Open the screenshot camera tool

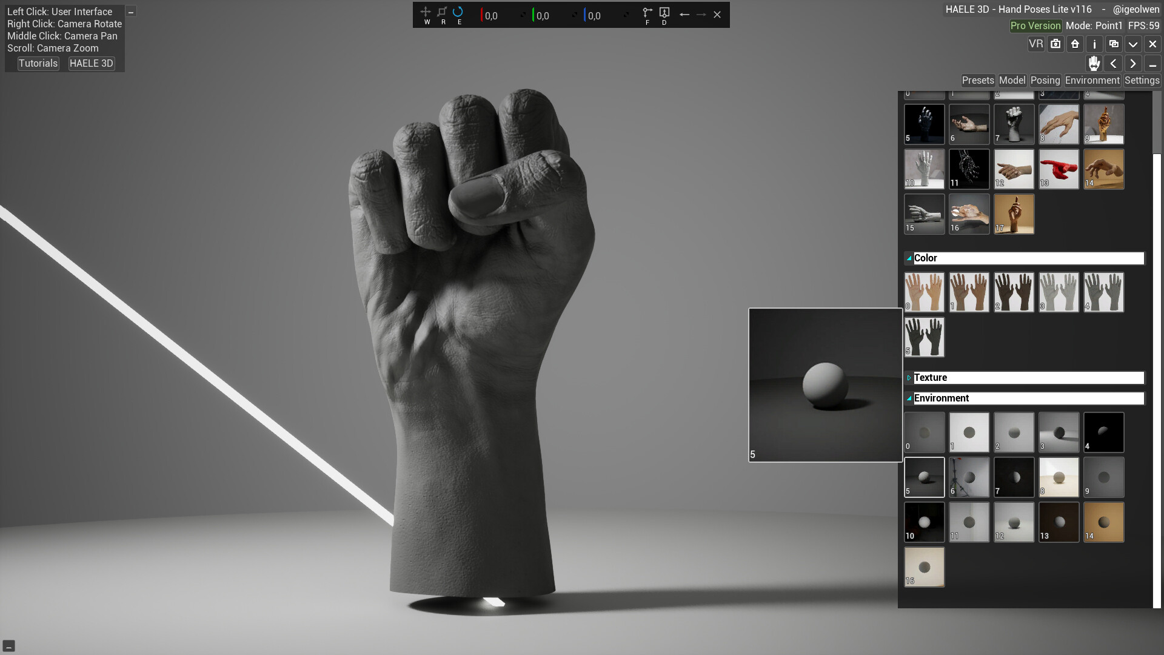[1055, 44]
